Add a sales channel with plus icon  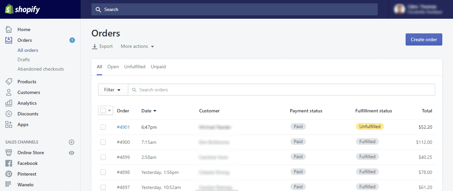coord(72,142)
